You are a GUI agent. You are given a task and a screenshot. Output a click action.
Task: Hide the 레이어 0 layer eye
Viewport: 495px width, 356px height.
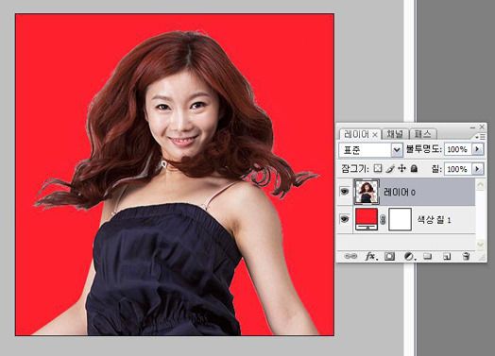(345, 192)
